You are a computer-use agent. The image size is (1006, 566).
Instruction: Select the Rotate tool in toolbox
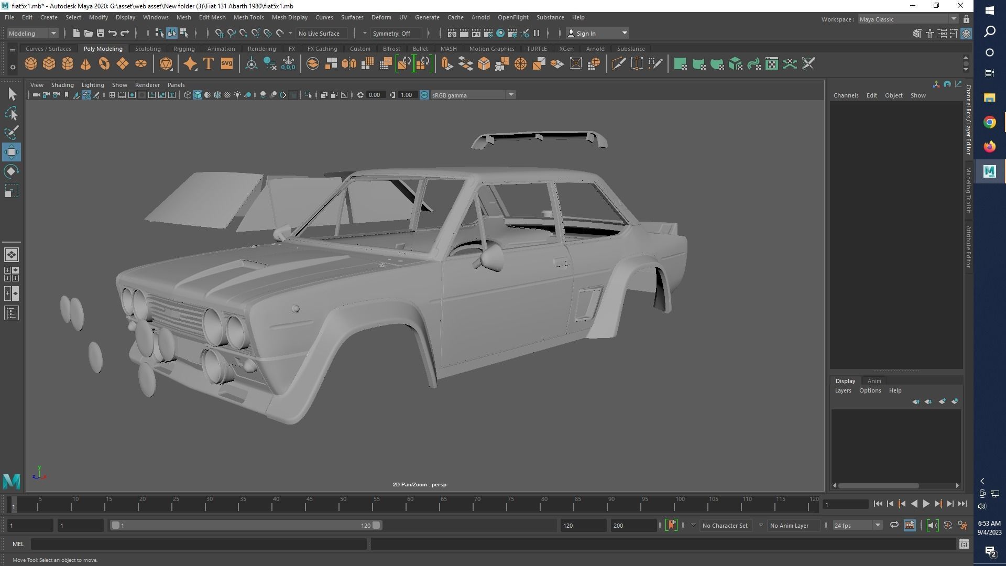pos(12,171)
